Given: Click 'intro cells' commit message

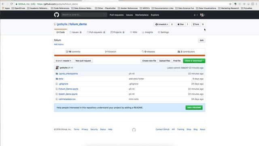Looking at the screenshot, I should (134, 99).
